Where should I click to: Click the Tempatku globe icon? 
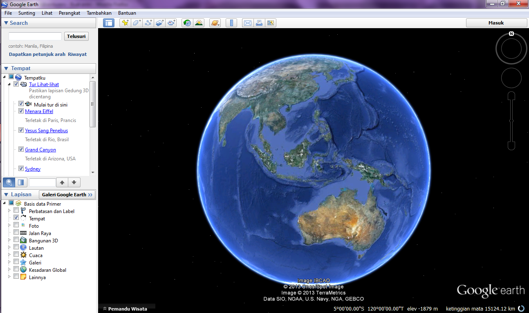coord(18,78)
